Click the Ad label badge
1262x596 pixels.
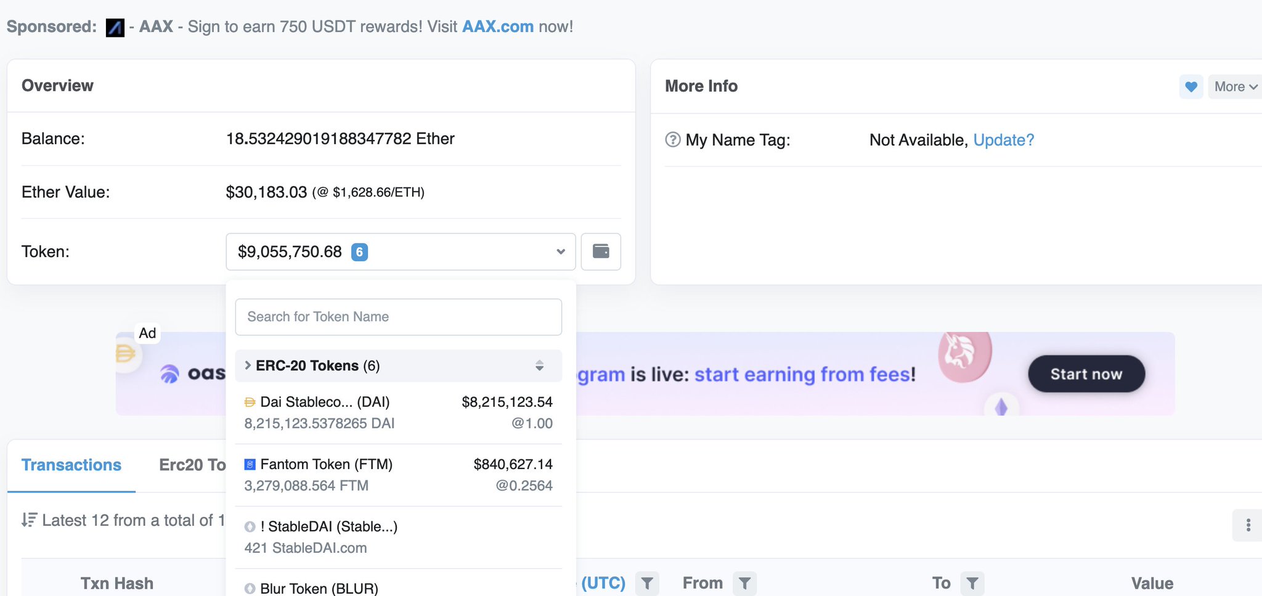pyautogui.click(x=147, y=333)
